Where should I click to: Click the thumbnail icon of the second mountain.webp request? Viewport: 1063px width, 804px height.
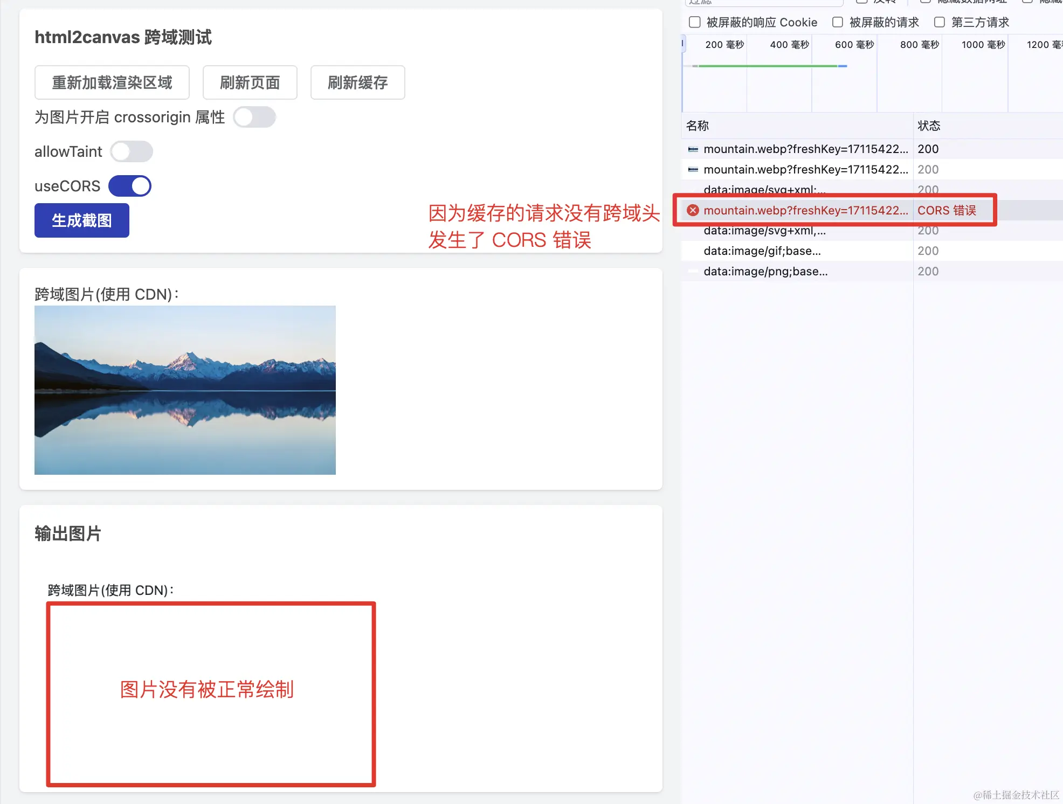point(693,170)
